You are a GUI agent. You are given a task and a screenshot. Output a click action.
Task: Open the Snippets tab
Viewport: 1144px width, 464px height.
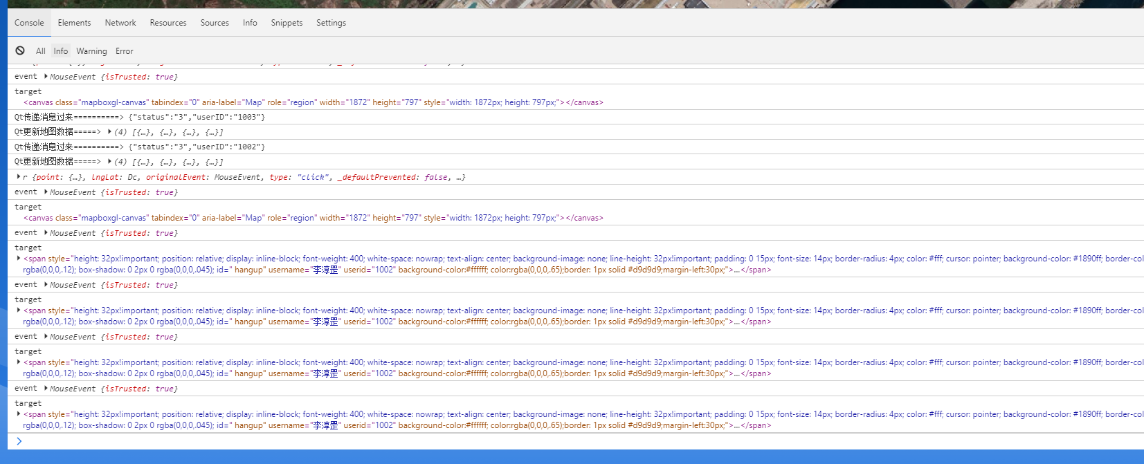point(287,23)
